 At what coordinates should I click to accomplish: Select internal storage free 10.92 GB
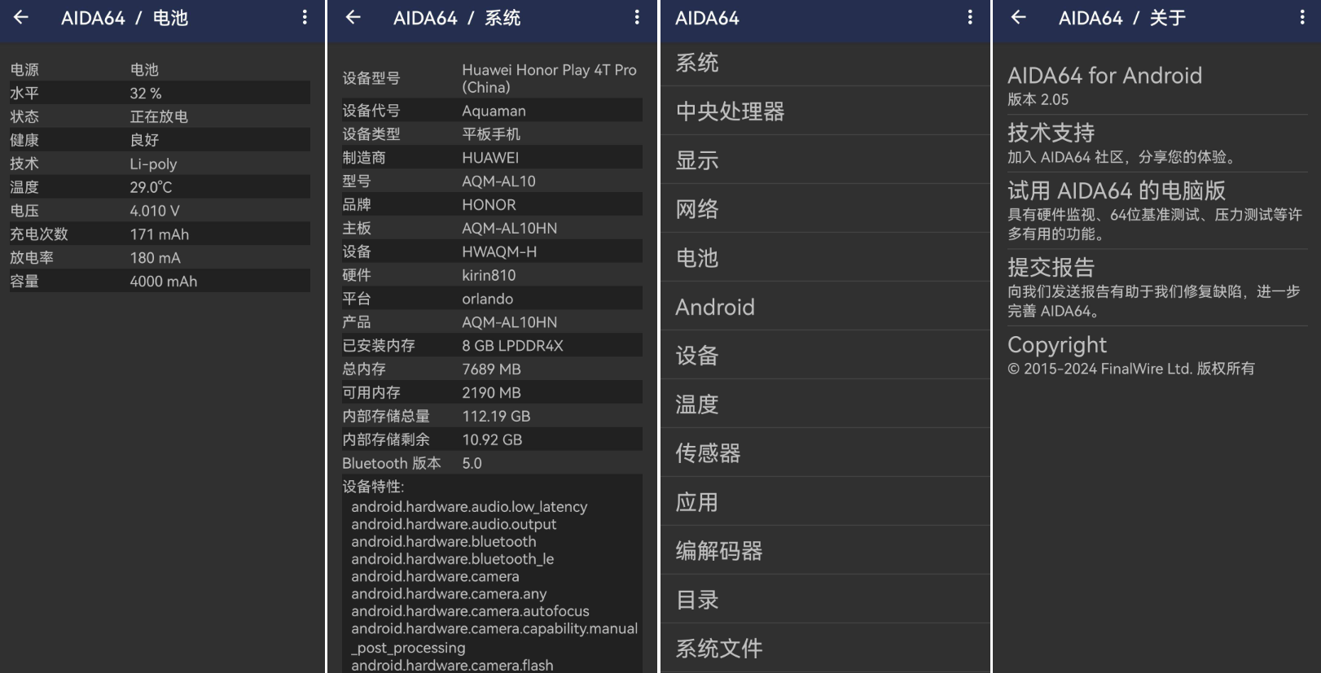pyautogui.click(x=493, y=440)
